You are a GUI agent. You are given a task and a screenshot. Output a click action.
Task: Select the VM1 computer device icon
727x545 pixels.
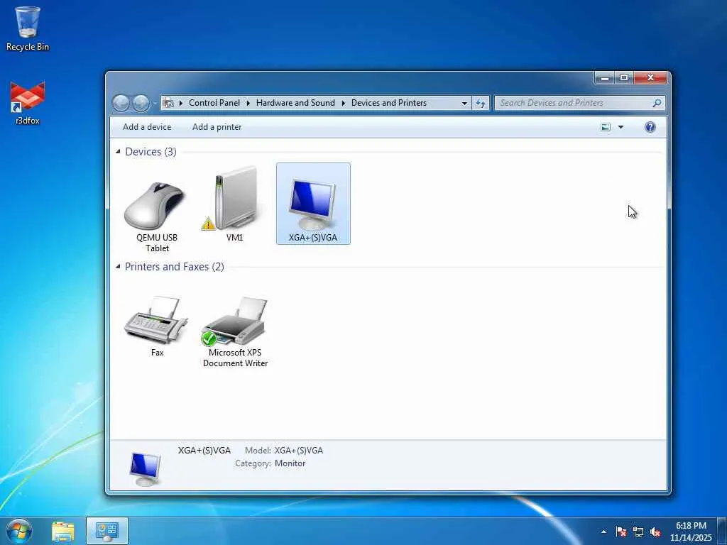[235, 199]
